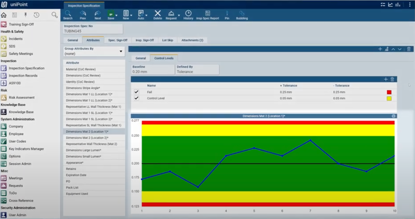This screenshot has width=415, height=219.
Task: Open the History view
Action: click(x=188, y=15)
